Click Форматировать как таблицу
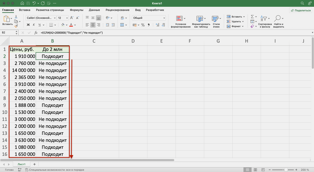The image size is (314, 172). click(201, 21)
